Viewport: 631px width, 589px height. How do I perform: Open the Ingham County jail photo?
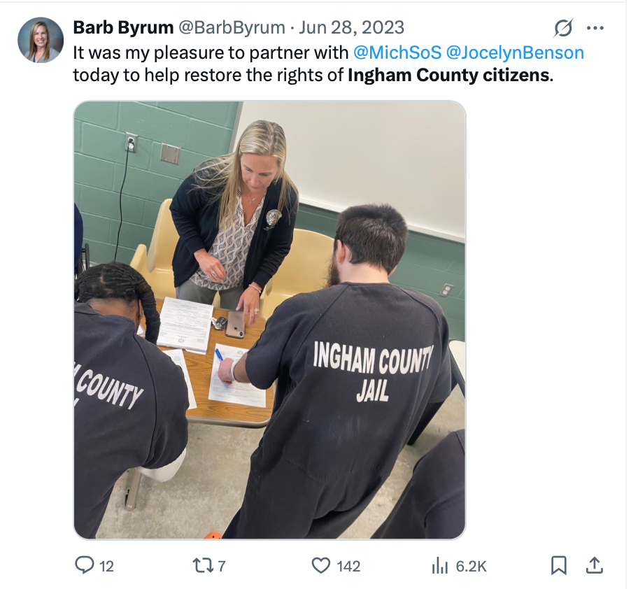pos(269,320)
